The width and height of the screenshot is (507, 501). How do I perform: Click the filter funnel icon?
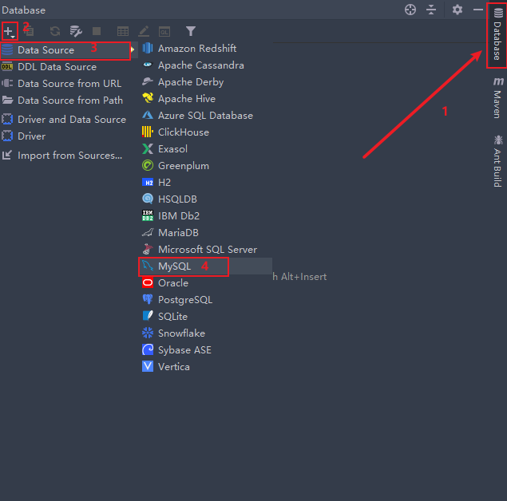pyautogui.click(x=191, y=31)
